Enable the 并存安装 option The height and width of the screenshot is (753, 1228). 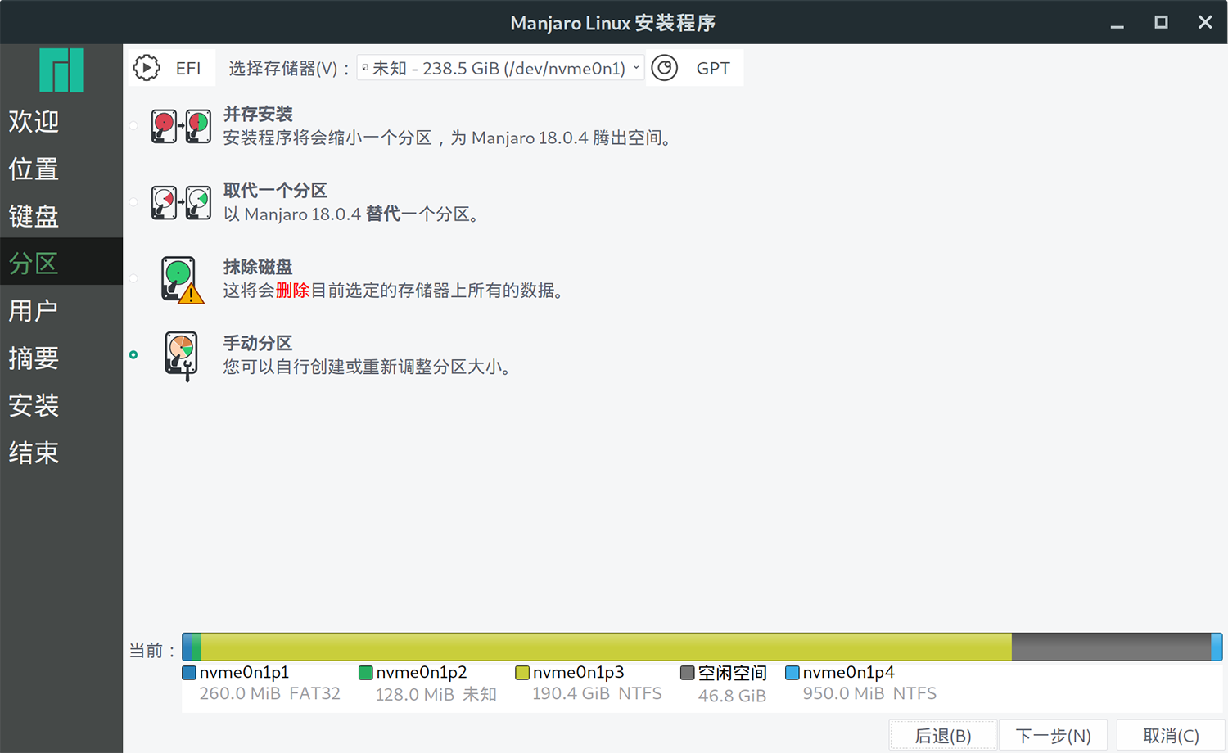click(x=133, y=125)
